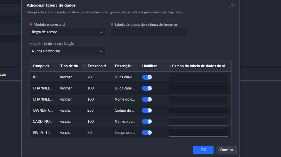Click the Cancelar button

click(226, 150)
